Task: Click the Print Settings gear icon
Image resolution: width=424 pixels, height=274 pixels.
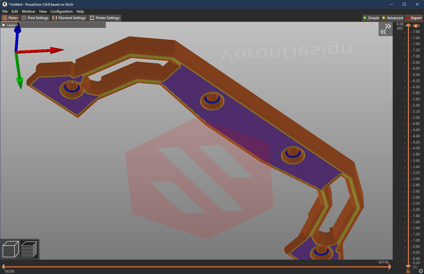Action: coord(24,18)
